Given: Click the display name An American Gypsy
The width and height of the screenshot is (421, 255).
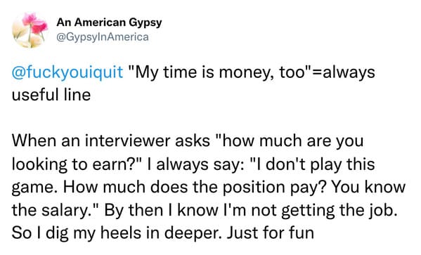Looking at the screenshot, I should (109, 22).
